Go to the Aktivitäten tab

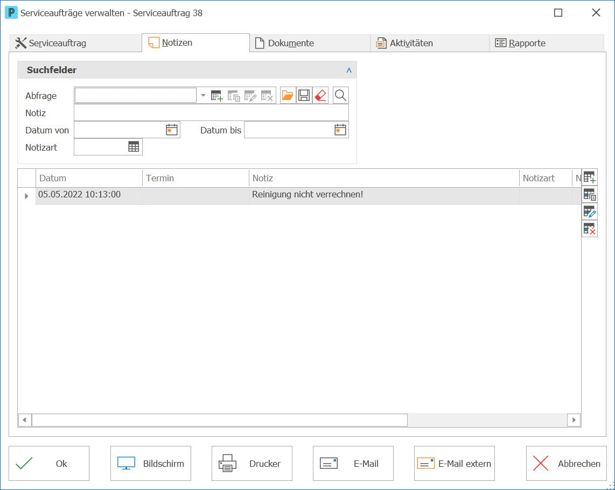(x=430, y=43)
